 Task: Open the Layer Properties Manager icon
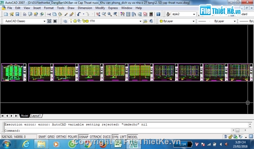click(x=65, y=21)
